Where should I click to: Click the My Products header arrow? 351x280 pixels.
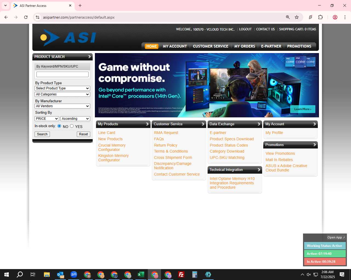pos(147,124)
